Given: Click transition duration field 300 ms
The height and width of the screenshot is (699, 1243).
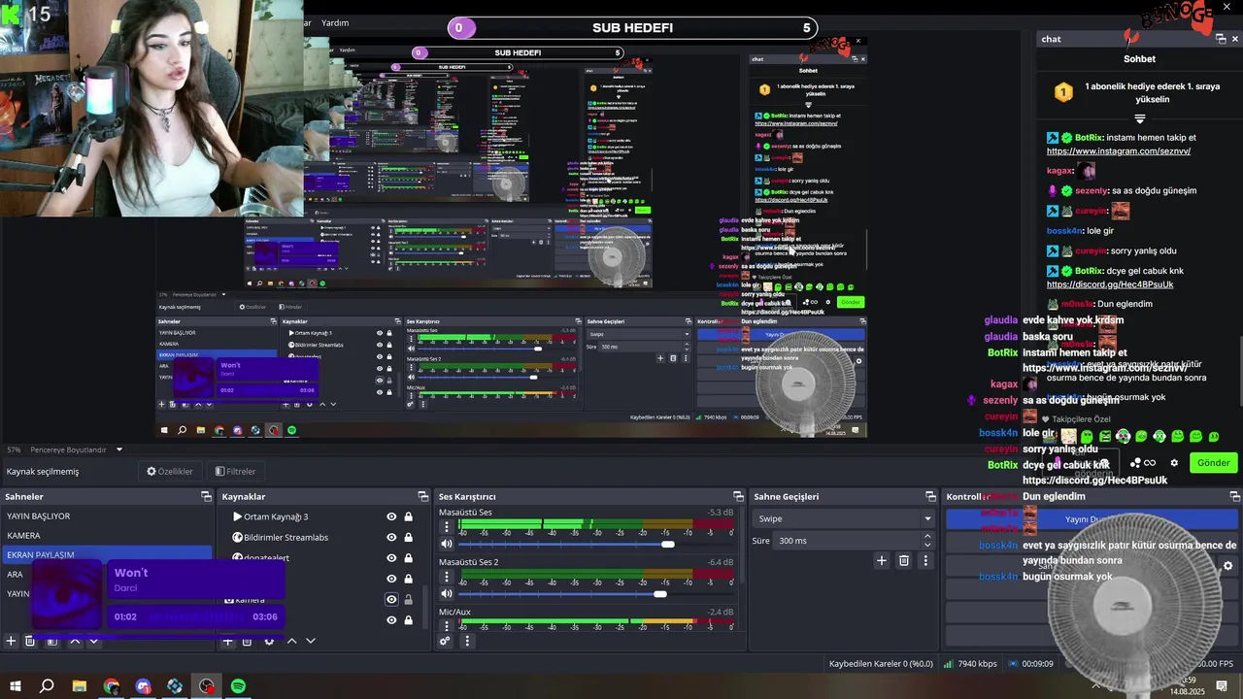Looking at the screenshot, I should (846, 541).
